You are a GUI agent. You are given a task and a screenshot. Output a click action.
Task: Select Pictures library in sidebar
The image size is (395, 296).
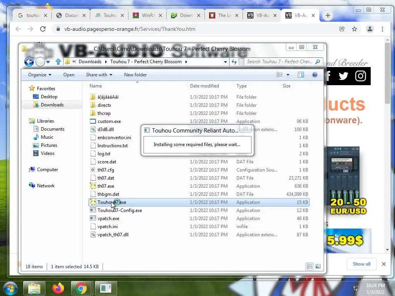(46, 145)
